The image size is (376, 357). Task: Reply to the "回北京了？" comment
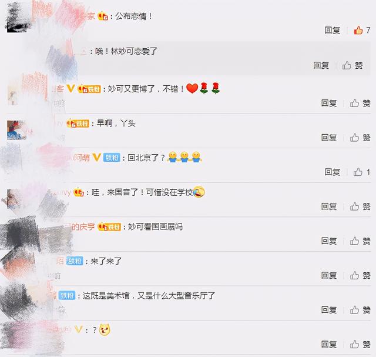(x=332, y=172)
